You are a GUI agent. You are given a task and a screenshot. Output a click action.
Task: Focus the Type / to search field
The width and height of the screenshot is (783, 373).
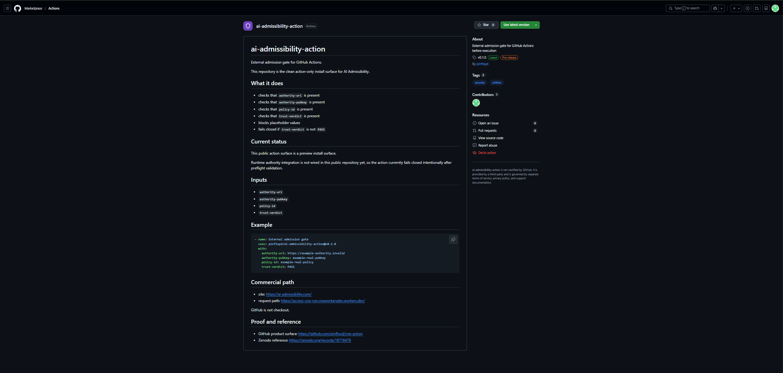click(x=687, y=8)
